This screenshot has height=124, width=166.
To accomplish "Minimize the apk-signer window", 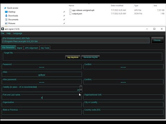I will point(147,29).
